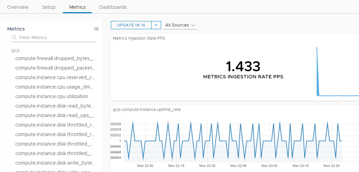Click the gcp.compute.instance.uptime_rate chart title
Viewport: 359px width, 172px height.
pyautogui.click(x=147, y=110)
